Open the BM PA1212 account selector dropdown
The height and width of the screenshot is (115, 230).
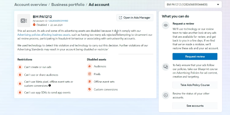[193, 4]
